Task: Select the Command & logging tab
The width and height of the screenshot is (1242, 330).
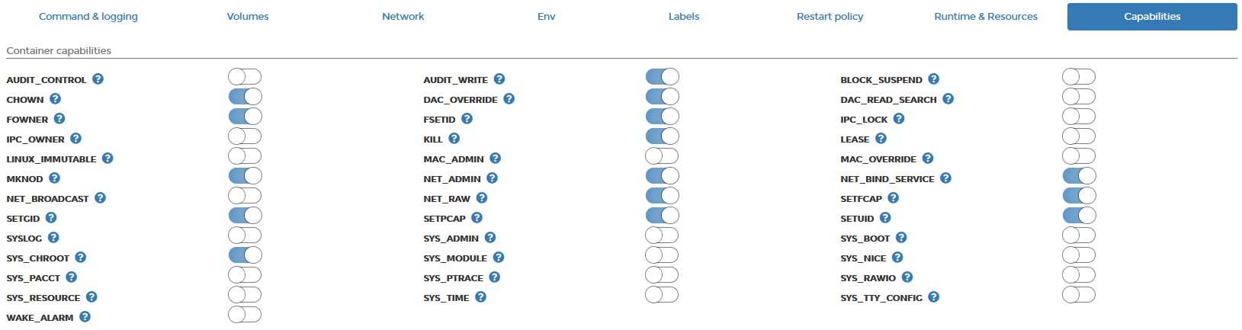Action: click(88, 17)
